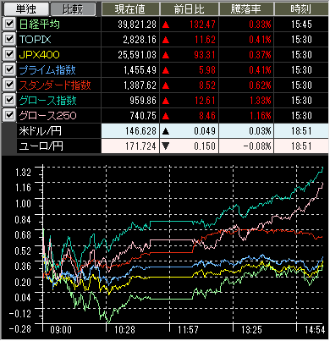Click the red up arrow for TOPIX
330x341 pixels.
point(166,40)
